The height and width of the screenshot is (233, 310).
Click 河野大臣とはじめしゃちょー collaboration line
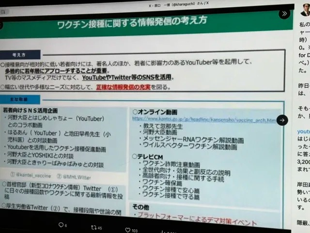(x=54, y=121)
